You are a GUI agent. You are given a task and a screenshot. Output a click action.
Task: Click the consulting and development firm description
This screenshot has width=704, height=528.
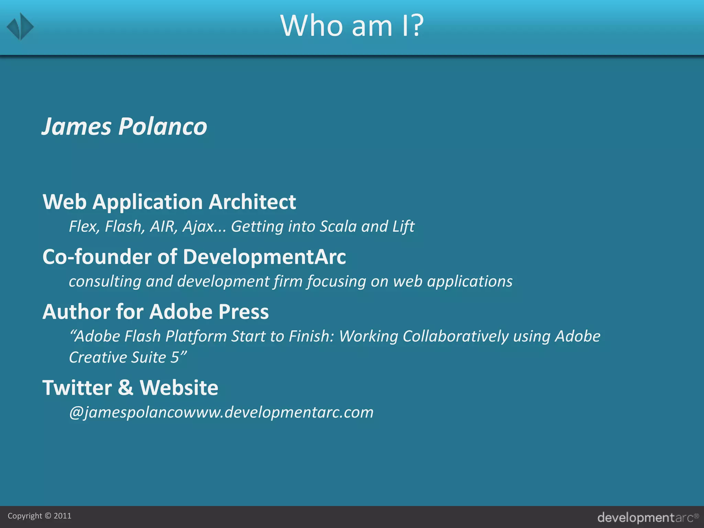[x=290, y=282]
